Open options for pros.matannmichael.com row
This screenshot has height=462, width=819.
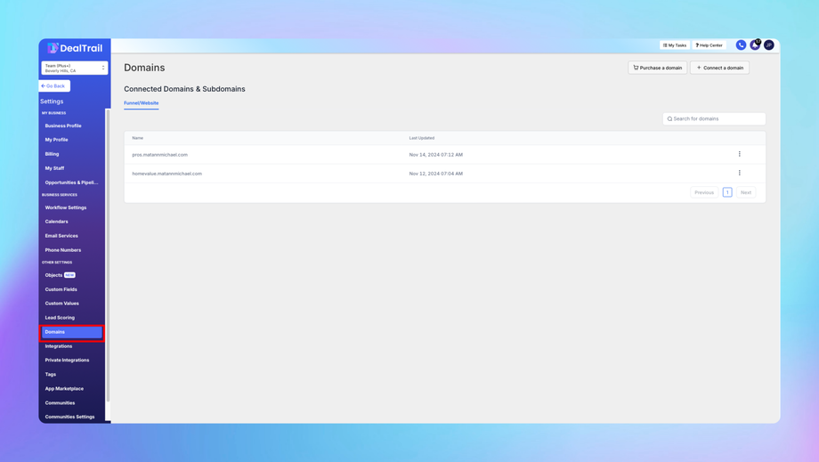click(x=739, y=154)
